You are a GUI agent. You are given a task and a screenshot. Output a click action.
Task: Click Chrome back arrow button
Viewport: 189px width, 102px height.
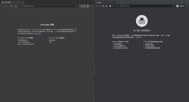click(x=97, y=6)
